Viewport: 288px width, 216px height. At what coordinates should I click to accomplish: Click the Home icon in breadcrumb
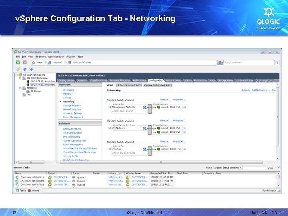tap(34, 63)
